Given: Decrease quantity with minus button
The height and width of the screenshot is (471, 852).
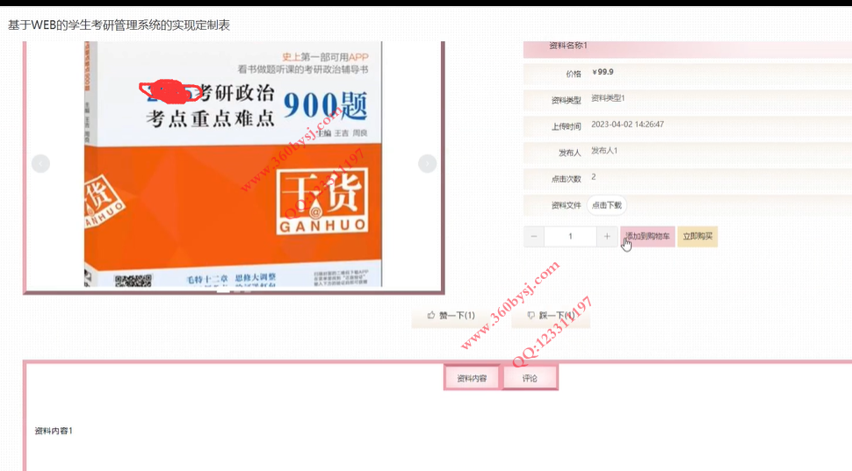Looking at the screenshot, I should [x=533, y=236].
